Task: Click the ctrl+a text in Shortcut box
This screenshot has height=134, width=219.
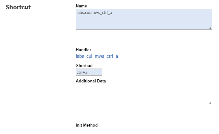Action: (82, 72)
